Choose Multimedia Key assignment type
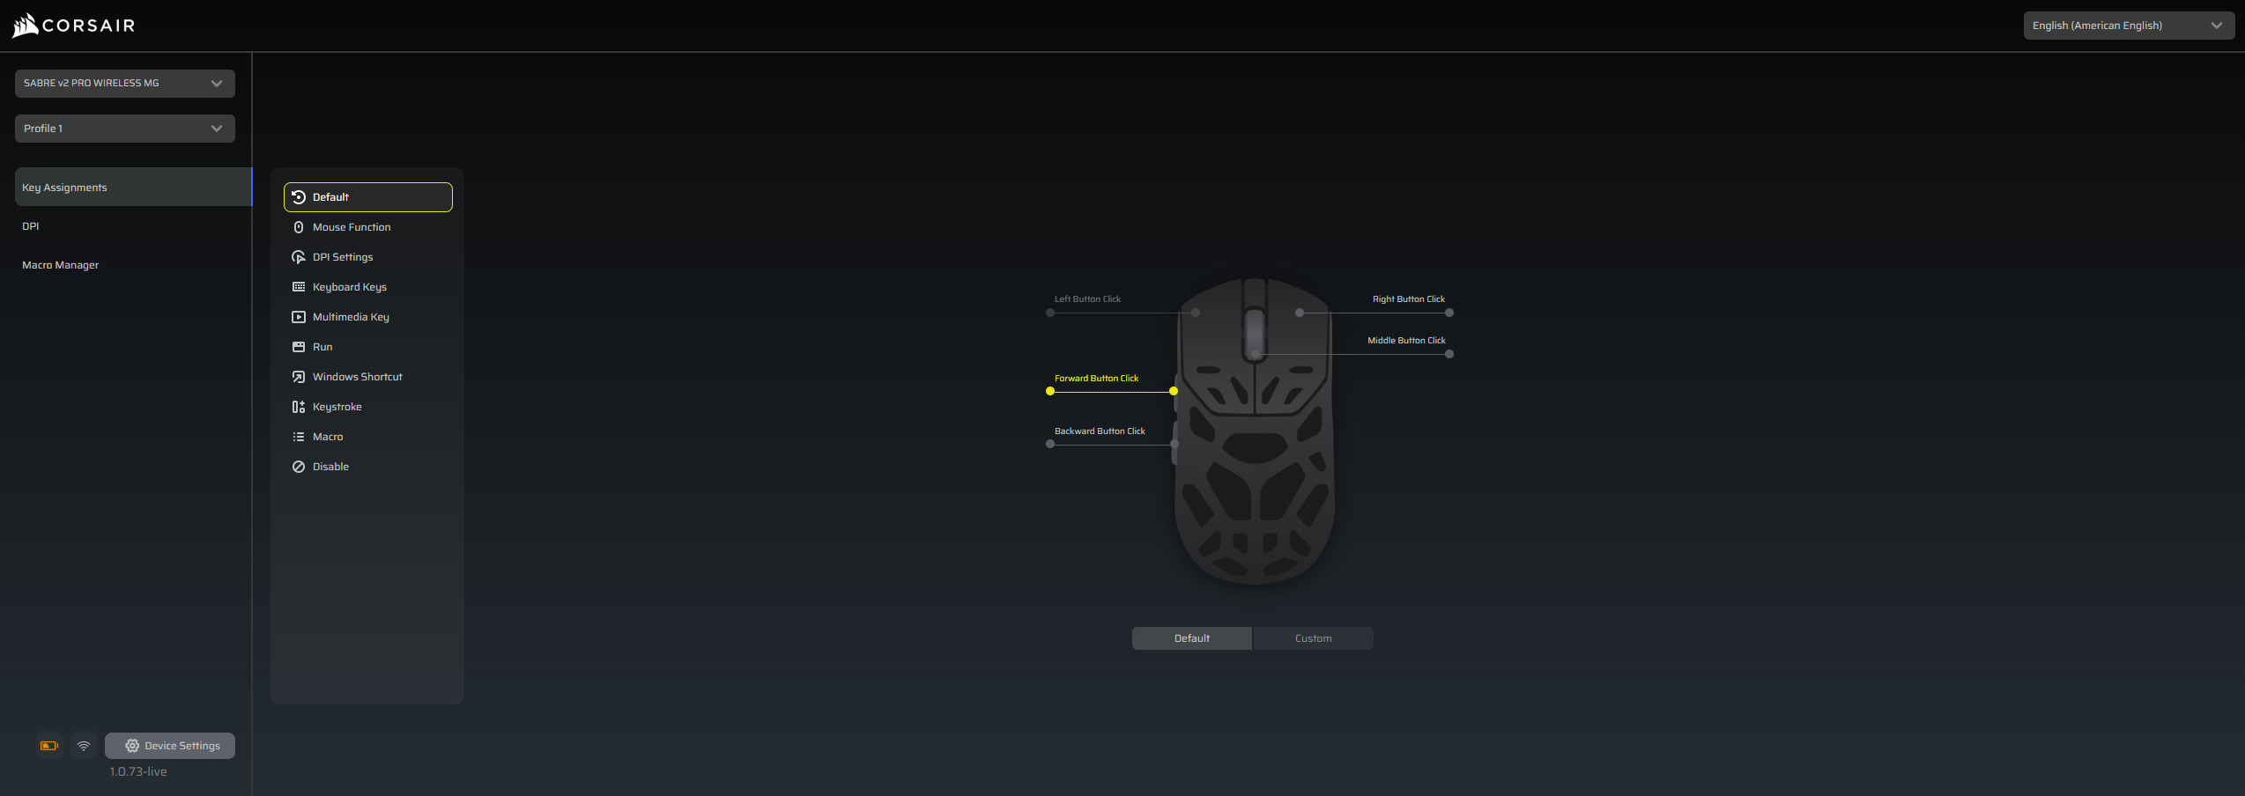 point(368,317)
